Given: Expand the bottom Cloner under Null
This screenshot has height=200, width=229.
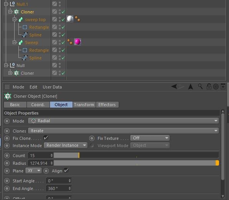Looking at the screenshot, I should pos(10,73).
